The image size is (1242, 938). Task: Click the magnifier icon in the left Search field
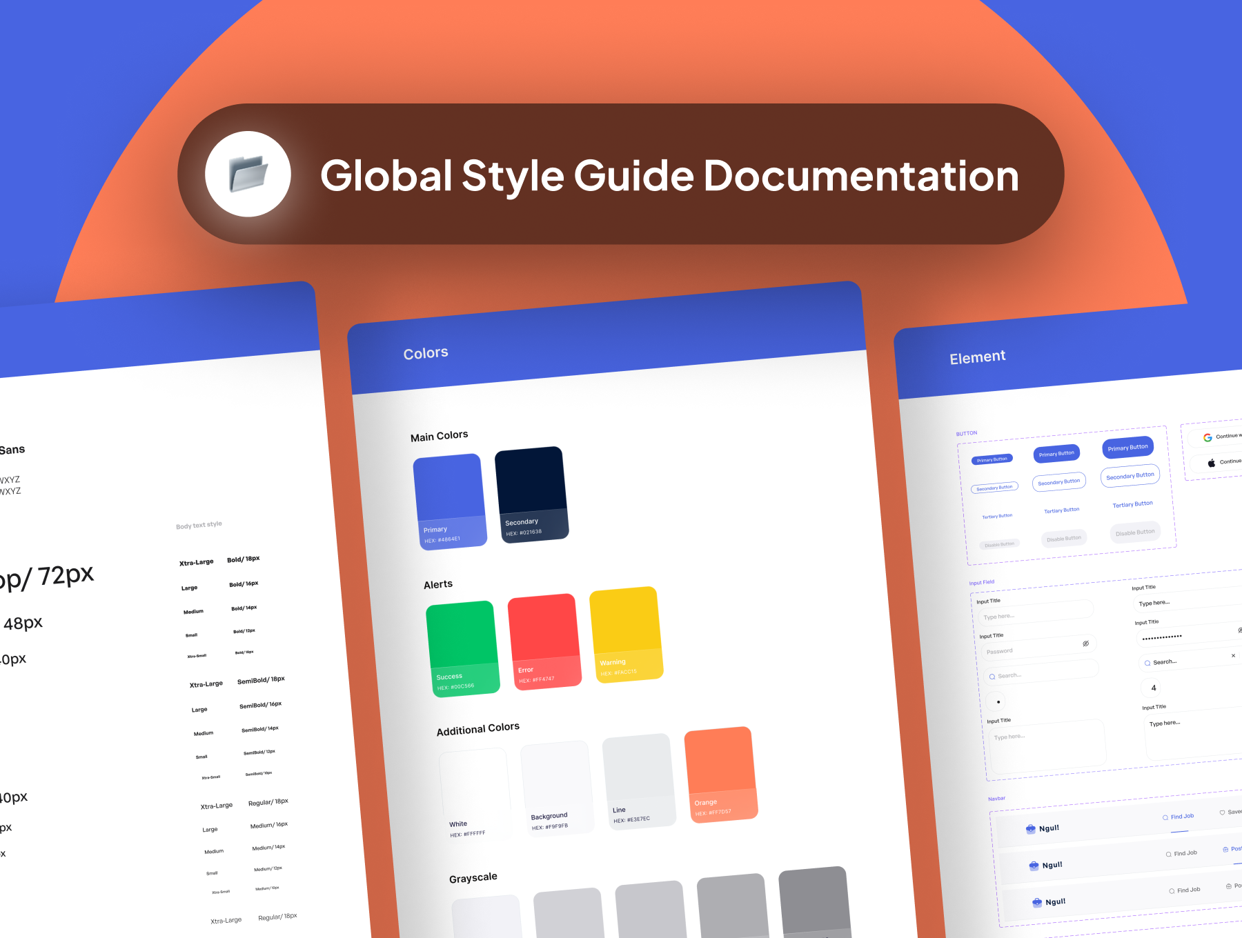pyautogui.click(x=992, y=677)
